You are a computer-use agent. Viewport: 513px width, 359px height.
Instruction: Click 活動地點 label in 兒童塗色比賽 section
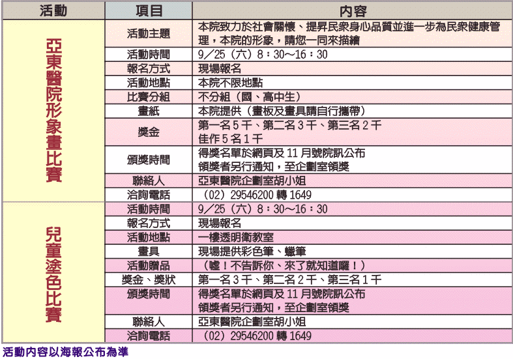pyautogui.click(x=149, y=237)
